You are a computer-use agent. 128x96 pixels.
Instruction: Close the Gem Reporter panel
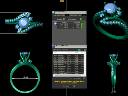pos(85,12)
